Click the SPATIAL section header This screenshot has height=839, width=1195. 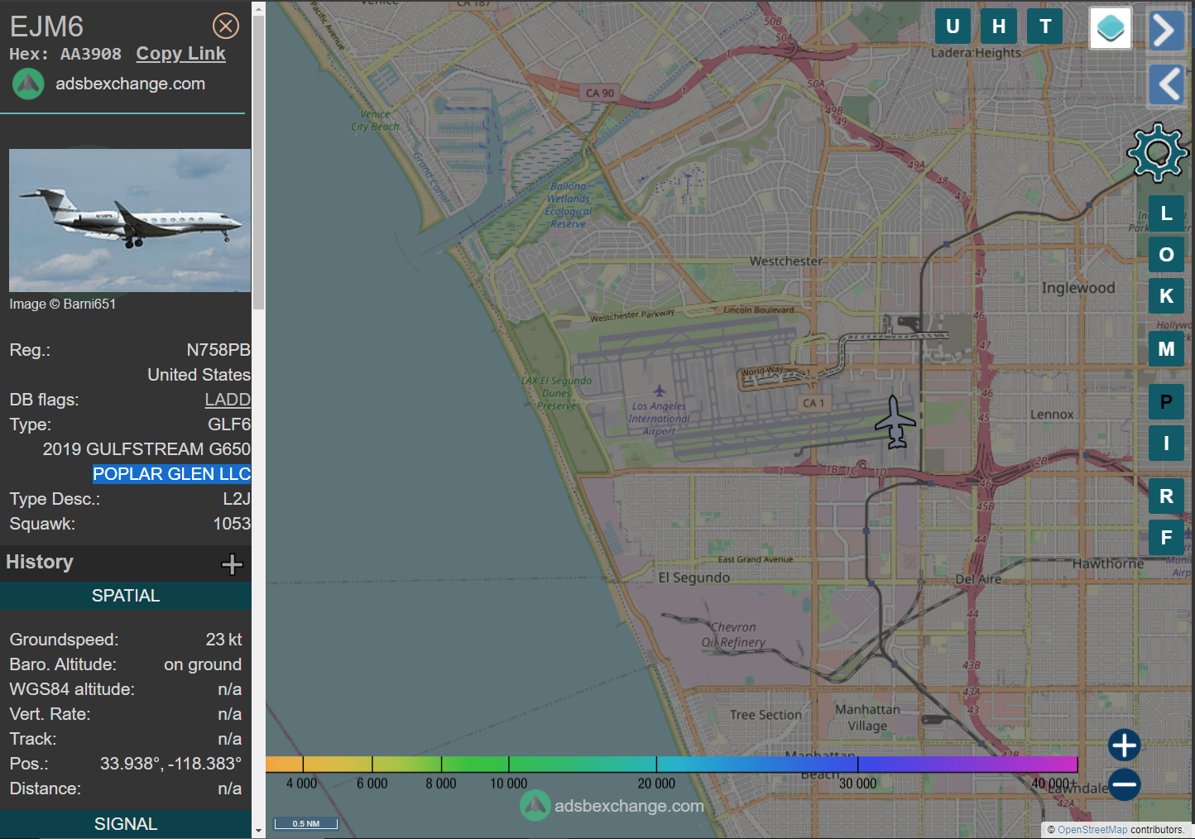coord(126,596)
